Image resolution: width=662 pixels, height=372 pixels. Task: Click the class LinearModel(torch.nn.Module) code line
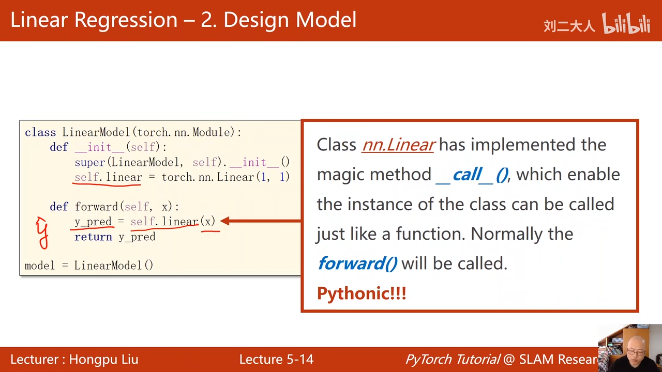(133, 132)
